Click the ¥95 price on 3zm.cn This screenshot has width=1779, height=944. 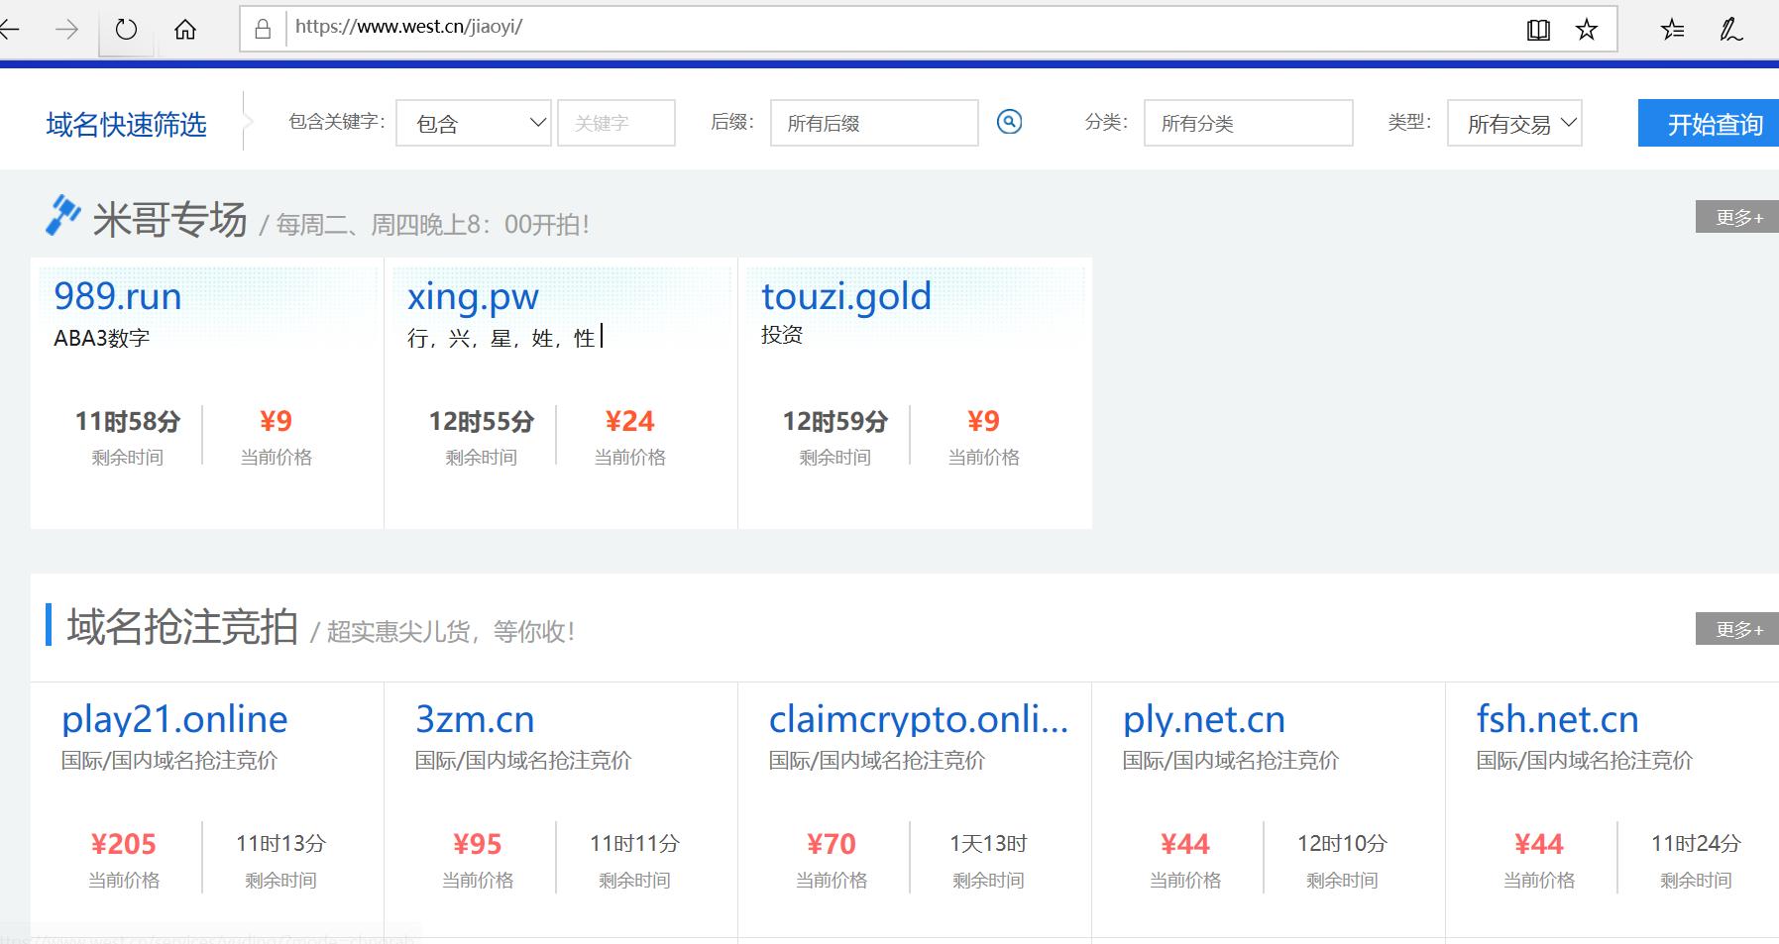coord(478,844)
